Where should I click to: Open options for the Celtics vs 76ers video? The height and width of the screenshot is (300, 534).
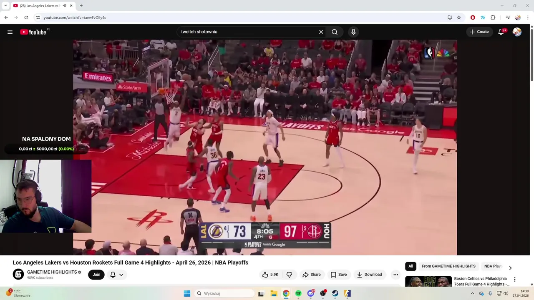[x=514, y=280]
